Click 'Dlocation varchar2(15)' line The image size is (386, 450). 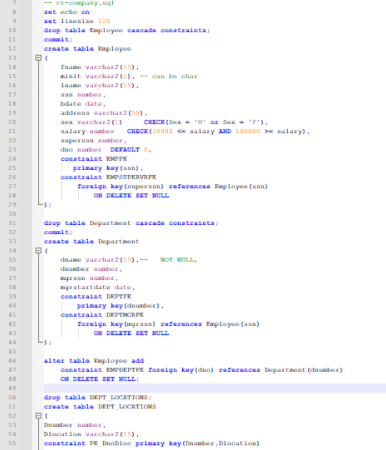click(x=92, y=434)
